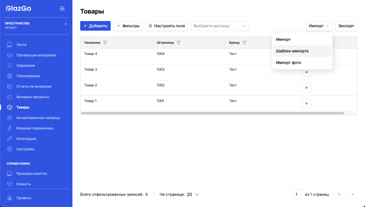Select Импорт фото menu item
Image resolution: width=365 pixels, height=207 pixels.
302,63
